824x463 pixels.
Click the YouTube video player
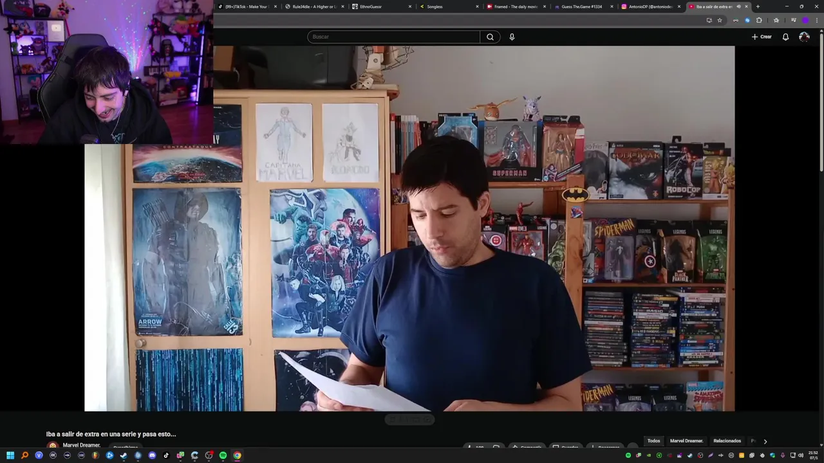click(409, 228)
